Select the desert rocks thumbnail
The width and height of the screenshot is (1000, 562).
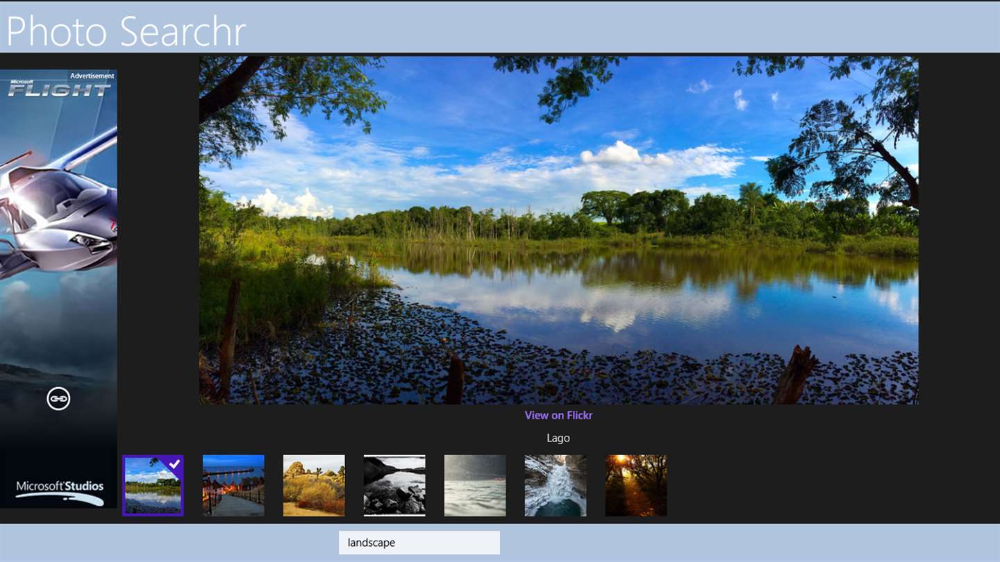point(314,486)
